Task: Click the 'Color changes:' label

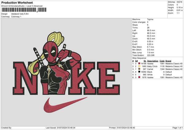Action: pos(139,22)
